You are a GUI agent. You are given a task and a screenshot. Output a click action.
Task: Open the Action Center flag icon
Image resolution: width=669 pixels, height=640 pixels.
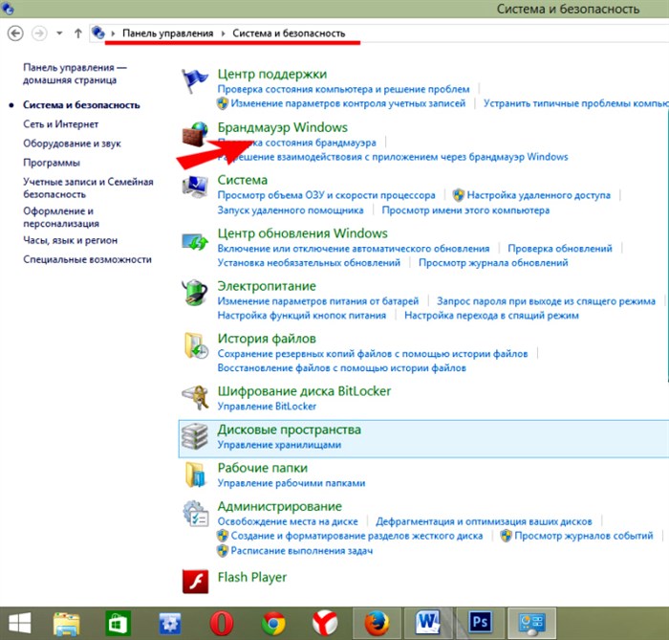click(x=195, y=80)
